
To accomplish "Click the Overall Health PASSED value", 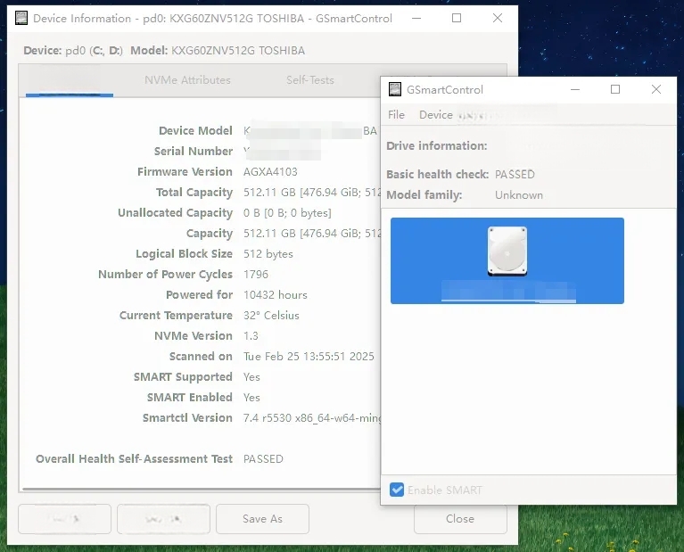I will pyautogui.click(x=263, y=458).
